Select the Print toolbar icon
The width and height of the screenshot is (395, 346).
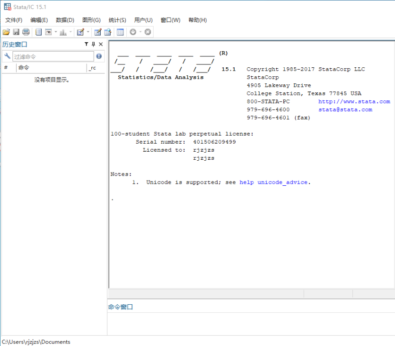click(26, 32)
